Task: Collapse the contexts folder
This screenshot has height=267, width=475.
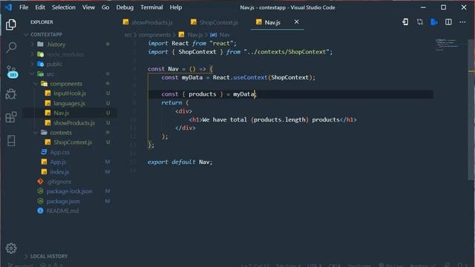Action: click(61, 133)
